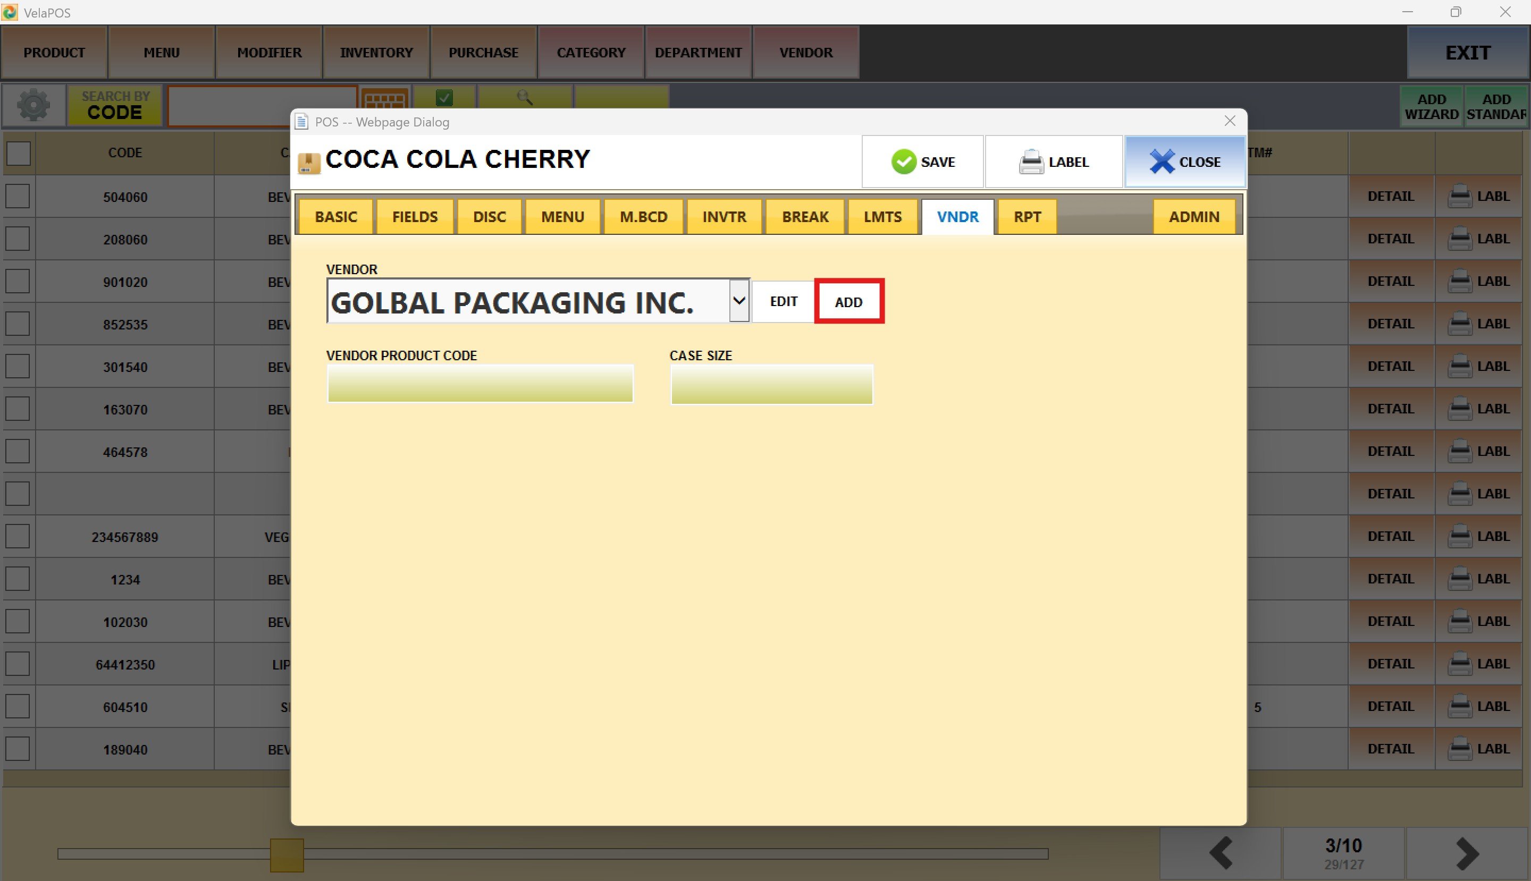Image resolution: width=1531 pixels, height=881 pixels.
Task: Click the blue X Close icon
Action: (1161, 162)
